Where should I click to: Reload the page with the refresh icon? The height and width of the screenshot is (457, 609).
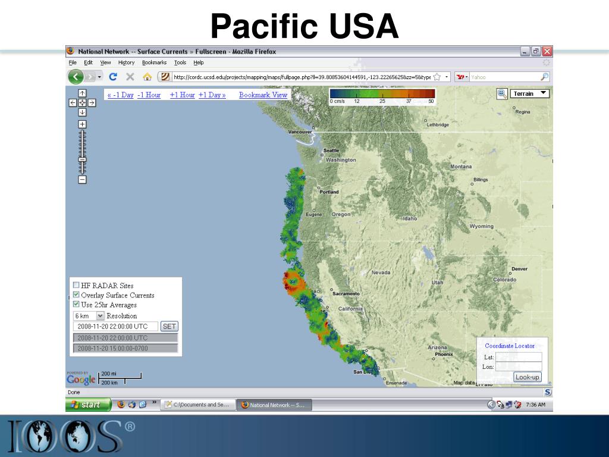113,77
